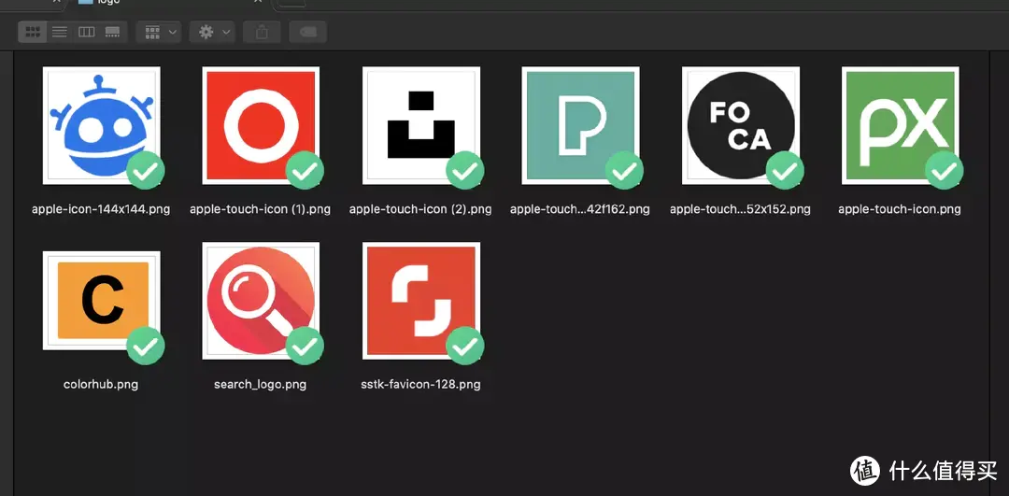Click the file name ending 52x152.png

(x=740, y=209)
